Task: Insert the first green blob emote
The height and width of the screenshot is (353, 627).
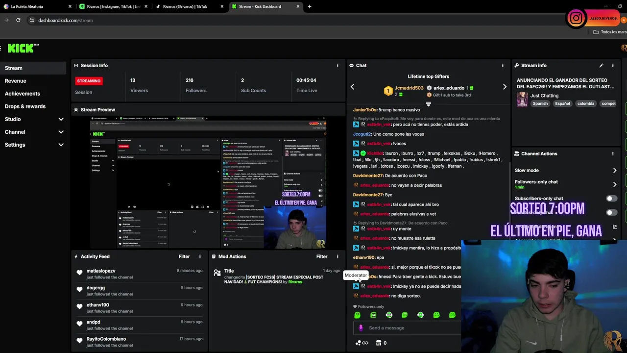Action: (x=357, y=315)
